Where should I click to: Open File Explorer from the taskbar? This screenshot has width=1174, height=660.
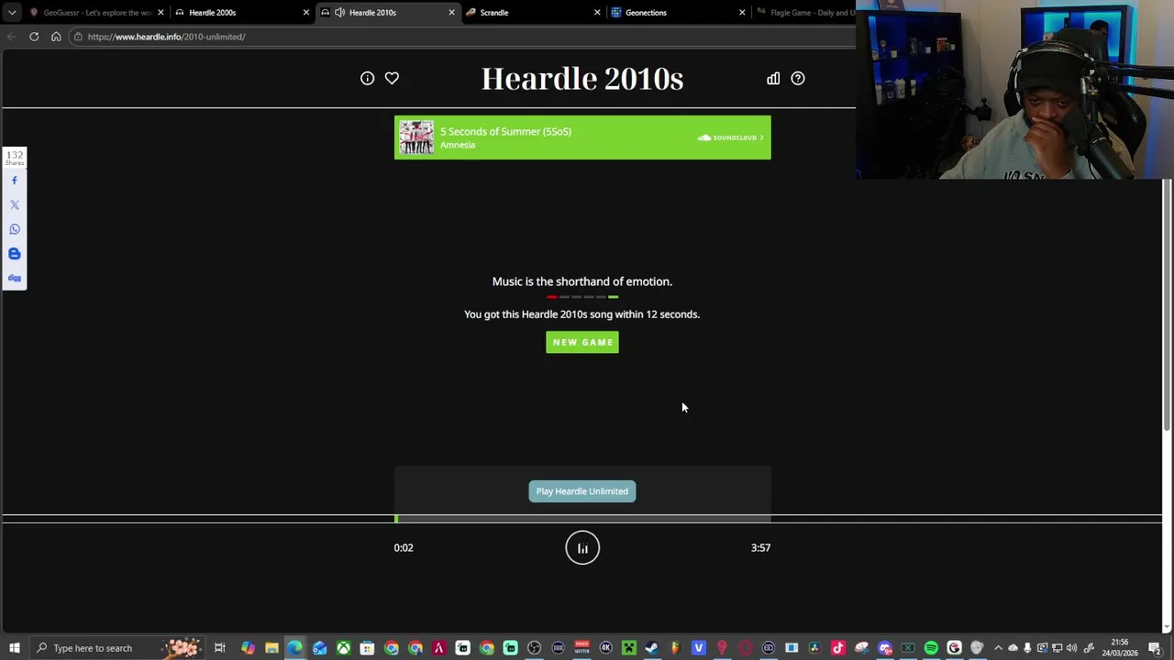271,648
